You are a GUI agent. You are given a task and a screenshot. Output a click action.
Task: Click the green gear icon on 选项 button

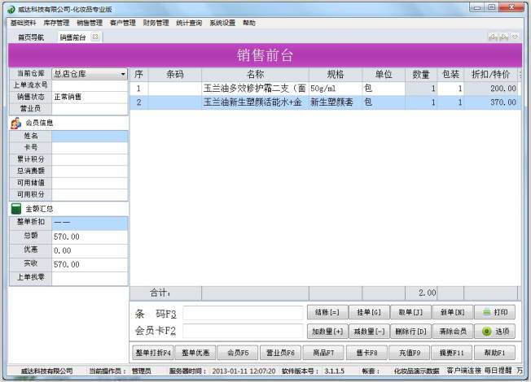[487, 332]
